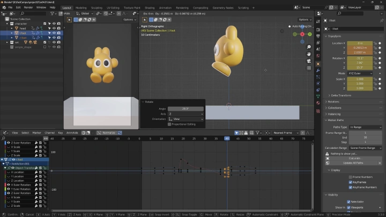
Task: Animate Scale Z keyframe diamond
Action: (x=380, y=88)
